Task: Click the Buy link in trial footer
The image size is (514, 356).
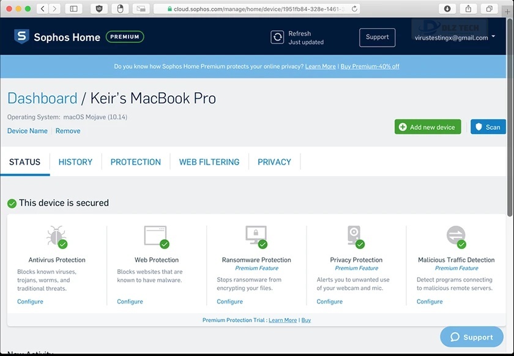Action: [306, 321]
